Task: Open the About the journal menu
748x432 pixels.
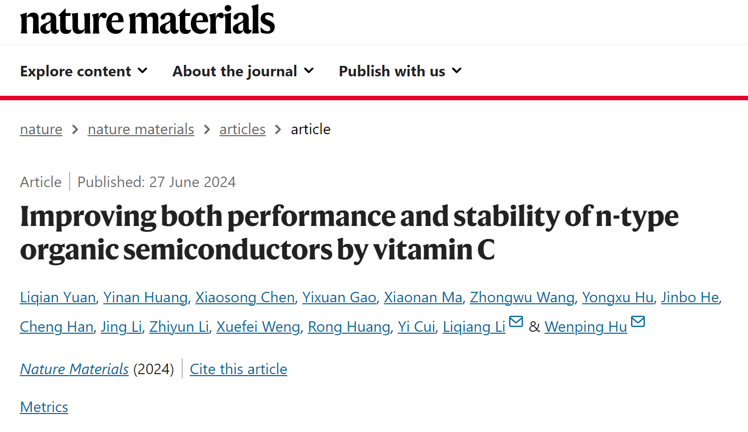Action: pyautogui.click(x=243, y=71)
